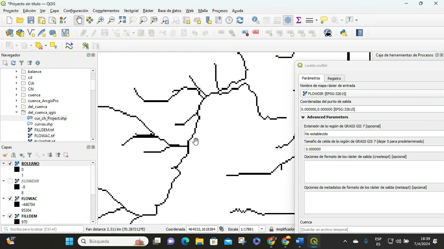Open the Escala scale dropdown
This screenshot has width=444, height=249.
tap(262, 229)
